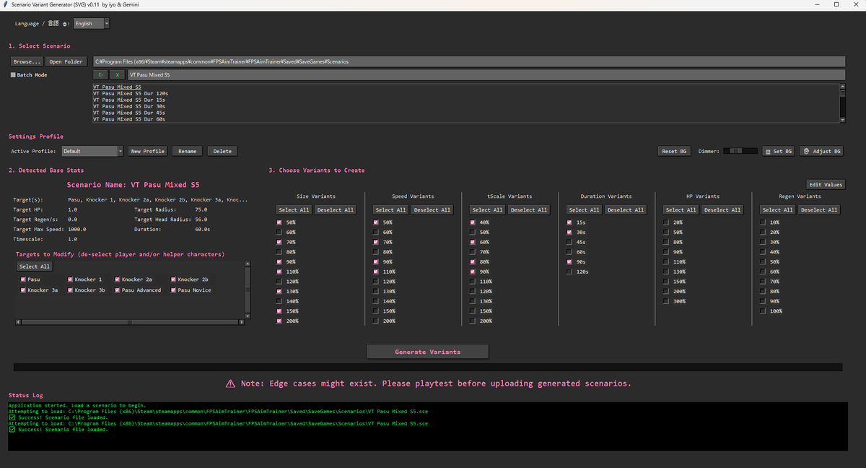Check the 100% Regen variant checkbox
Viewport: 866px width, 468px height.
[763, 311]
